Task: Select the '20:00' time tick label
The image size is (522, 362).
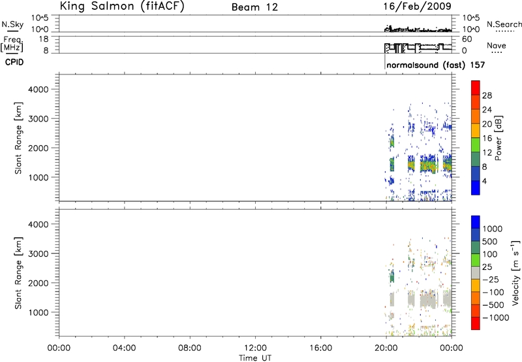Action: [x=386, y=348]
